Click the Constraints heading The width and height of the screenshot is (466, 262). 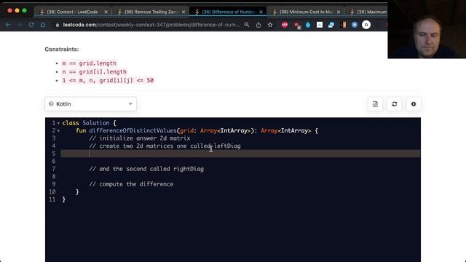click(61, 49)
